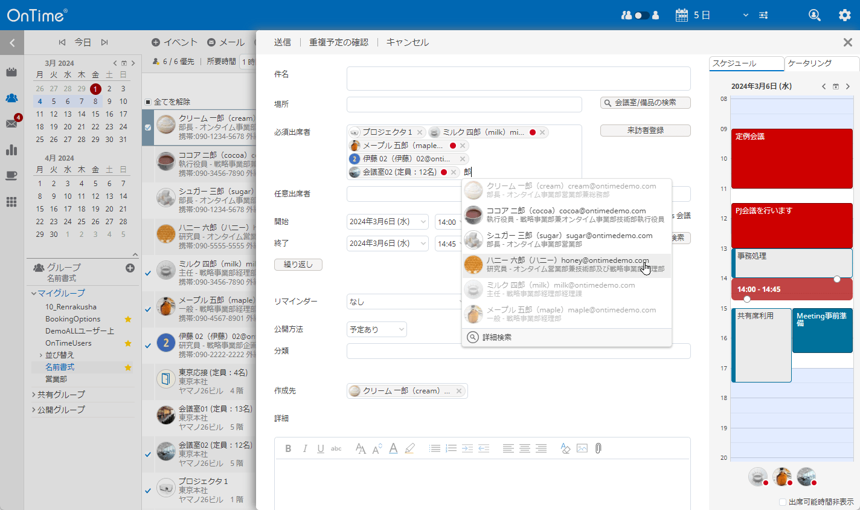The width and height of the screenshot is (860, 510).
Task: Open the statistics bar chart sidebar icon
Action: (11, 150)
